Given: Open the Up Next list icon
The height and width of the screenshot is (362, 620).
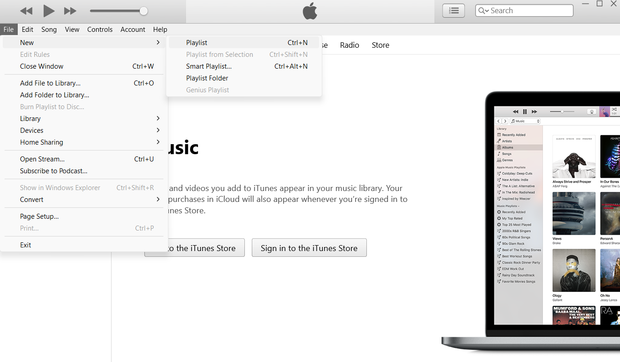Looking at the screenshot, I should [x=453, y=10].
